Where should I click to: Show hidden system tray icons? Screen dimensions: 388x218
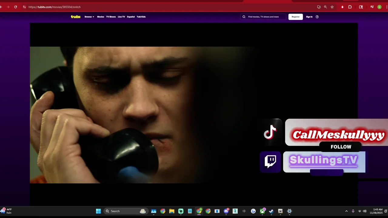coord(346,211)
